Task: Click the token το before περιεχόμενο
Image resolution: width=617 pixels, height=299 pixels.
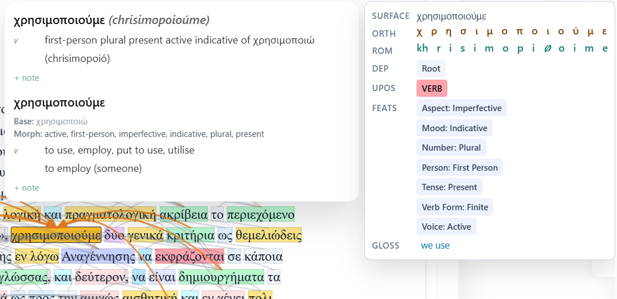Action: click(x=217, y=215)
